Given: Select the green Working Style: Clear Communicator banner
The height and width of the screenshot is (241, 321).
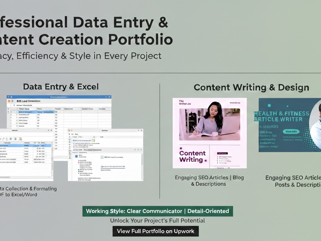Looking at the screenshot, I should coord(158,211).
